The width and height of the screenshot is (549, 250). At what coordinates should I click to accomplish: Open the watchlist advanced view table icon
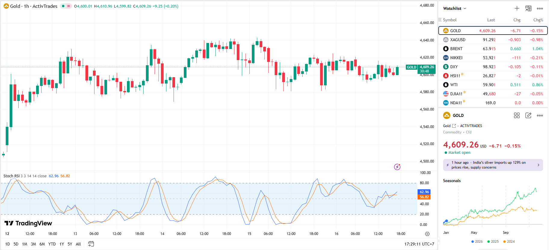coord(528,8)
